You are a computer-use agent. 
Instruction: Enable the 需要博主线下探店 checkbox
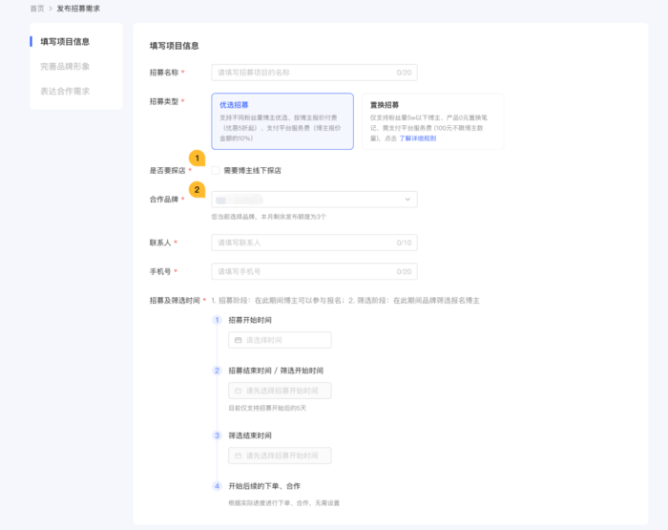coord(216,171)
